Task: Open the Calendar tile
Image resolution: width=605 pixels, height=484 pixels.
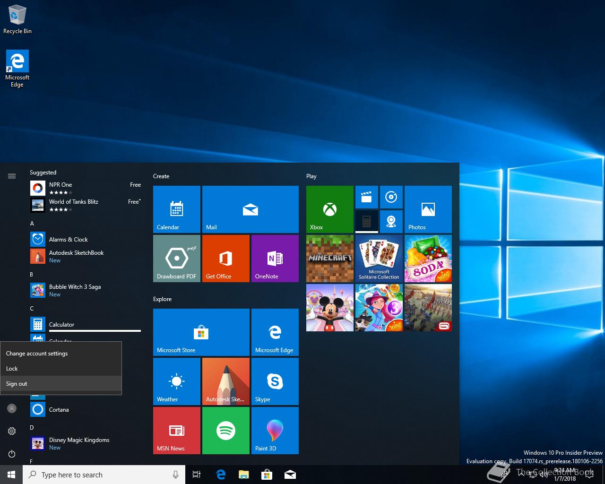Action: click(x=177, y=209)
